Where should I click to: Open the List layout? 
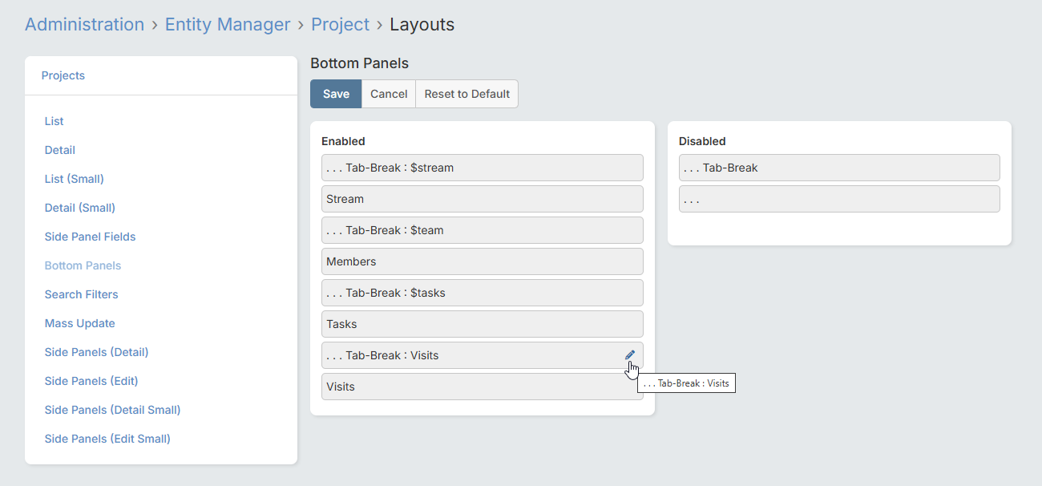coord(55,121)
